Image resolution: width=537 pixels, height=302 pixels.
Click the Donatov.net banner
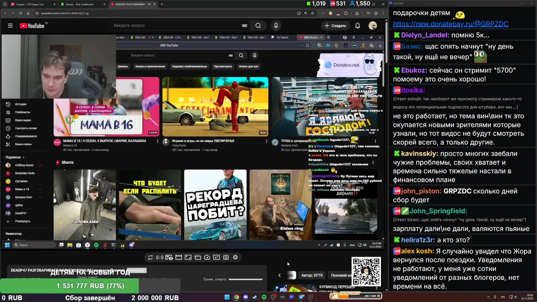[x=350, y=65]
